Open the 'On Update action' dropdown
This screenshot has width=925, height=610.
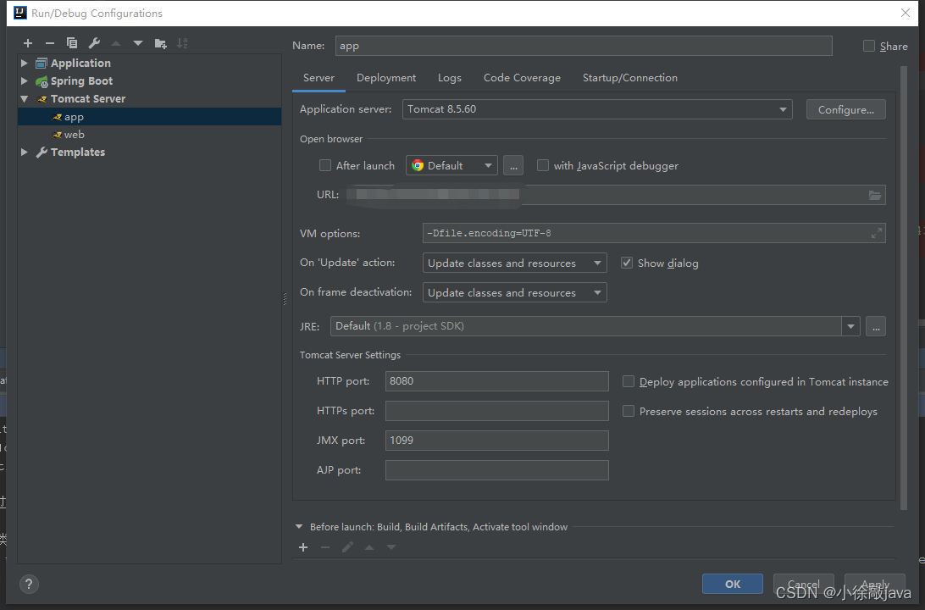[x=598, y=263]
